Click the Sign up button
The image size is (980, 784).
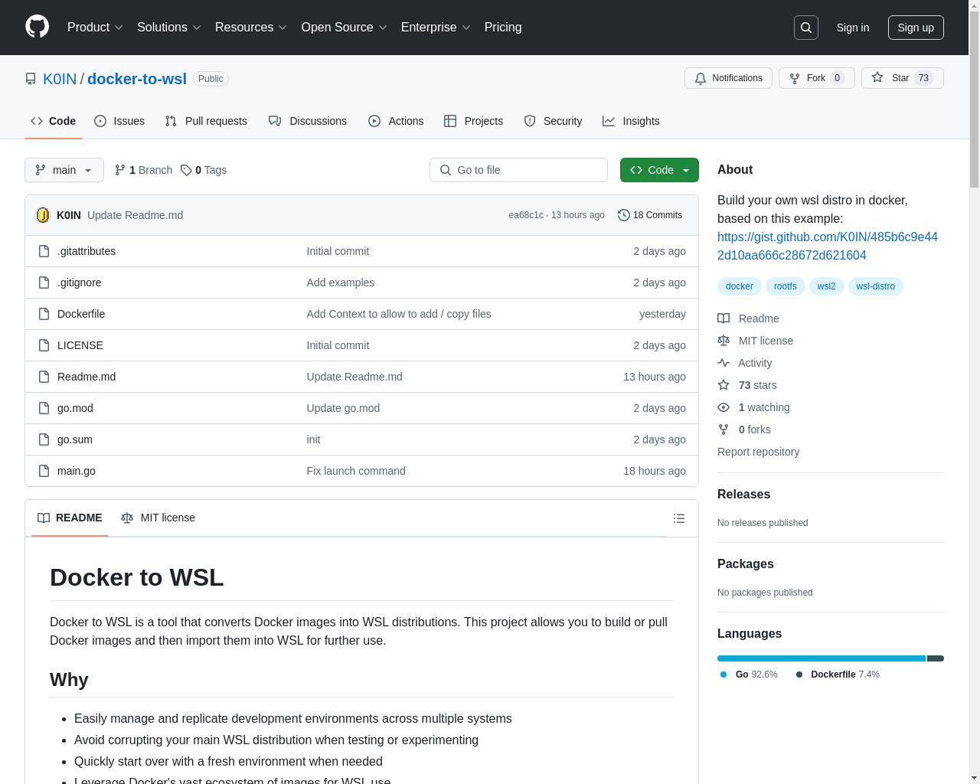[x=916, y=28]
